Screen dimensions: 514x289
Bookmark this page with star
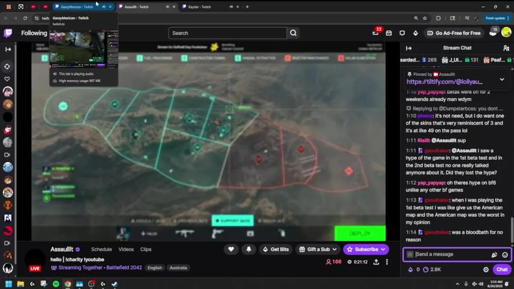[x=425, y=18]
